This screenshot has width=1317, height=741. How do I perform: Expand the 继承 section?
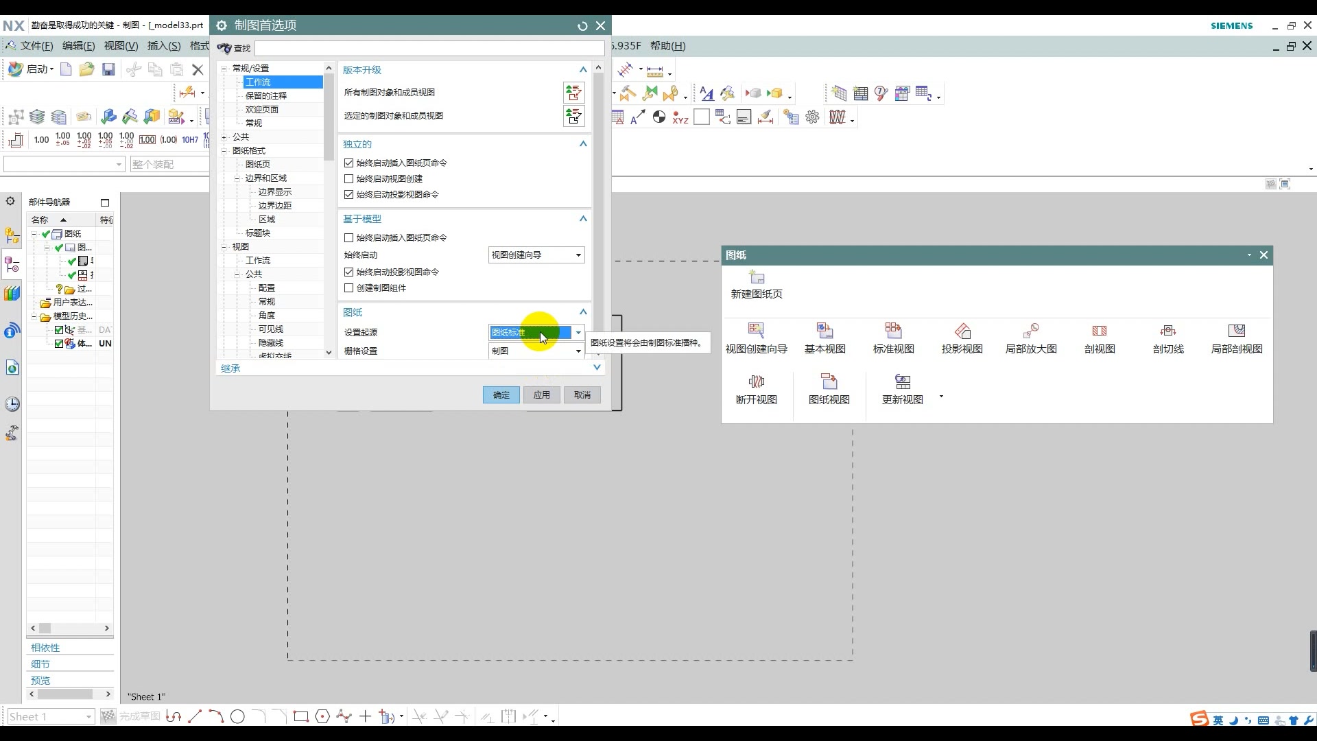coord(596,368)
